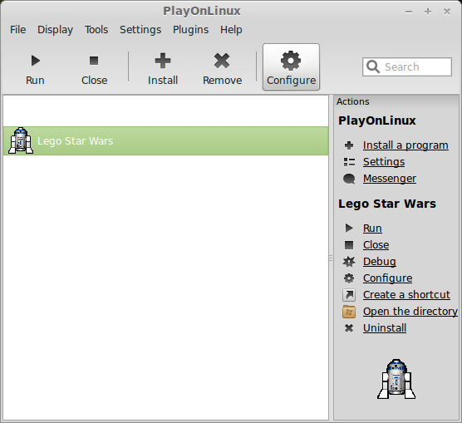Focus the Search input field
Screen dimensions: 462x423
407,67
